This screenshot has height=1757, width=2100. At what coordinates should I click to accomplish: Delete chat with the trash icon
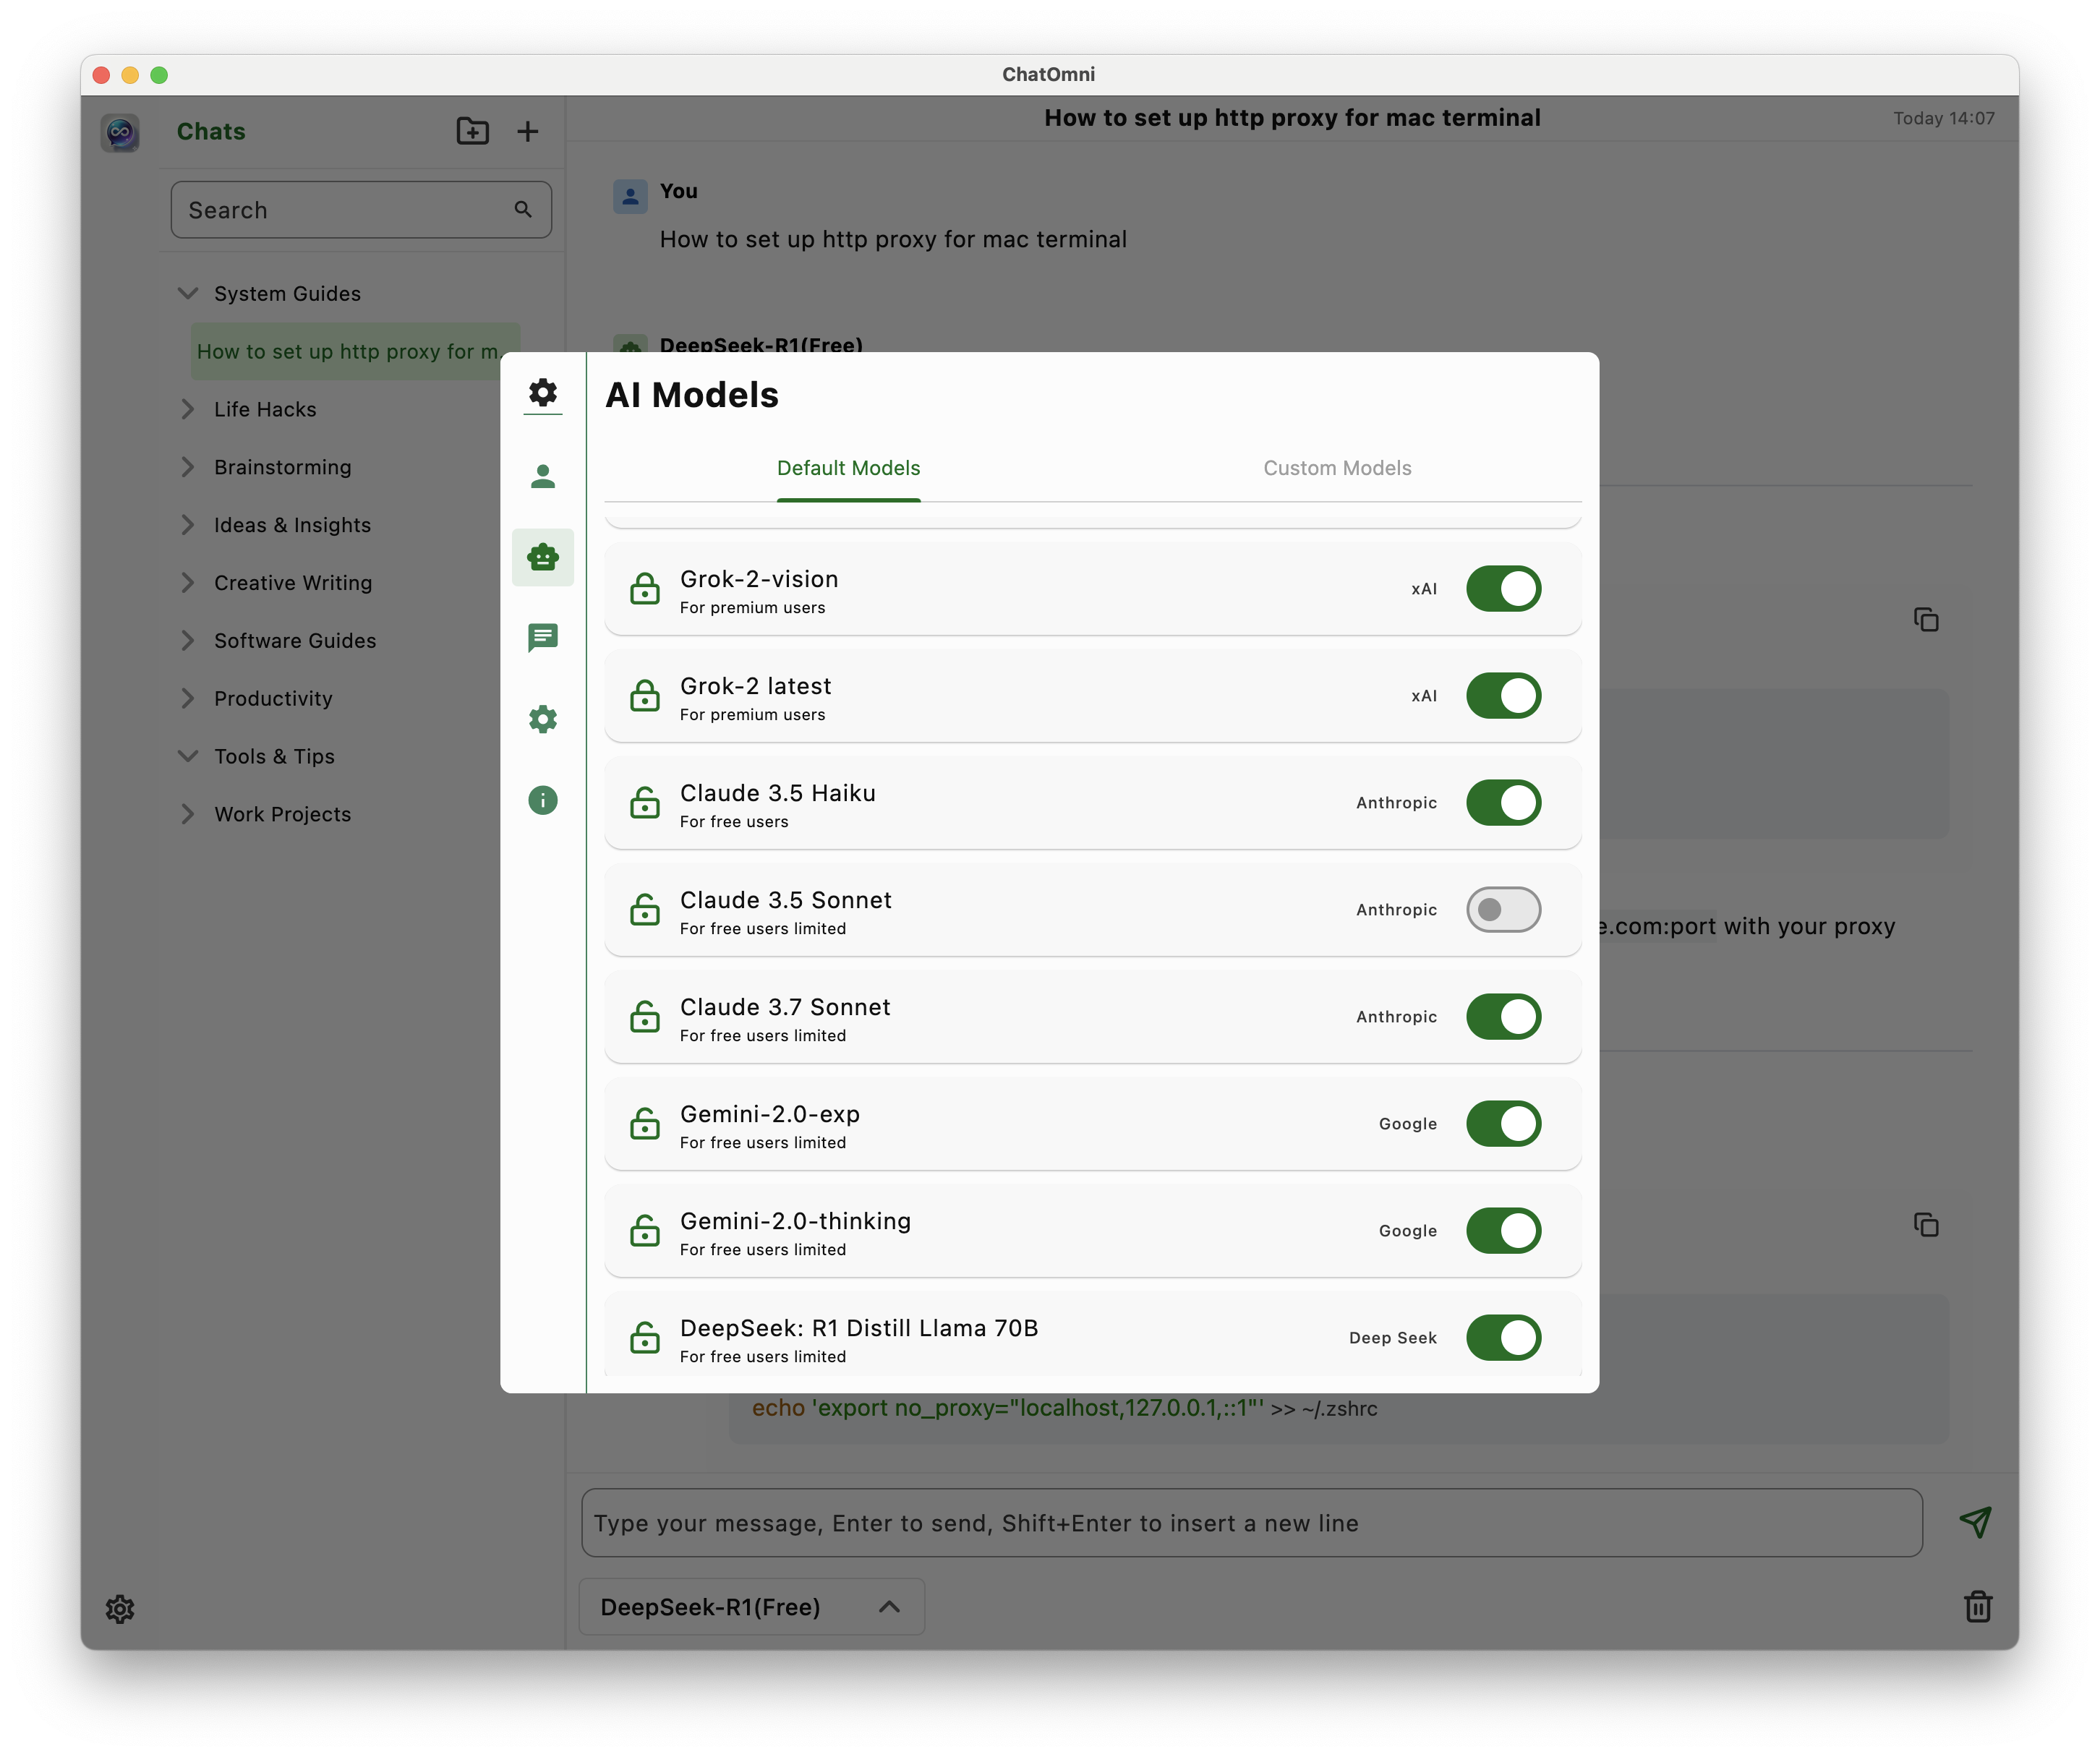tap(1977, 1606)
